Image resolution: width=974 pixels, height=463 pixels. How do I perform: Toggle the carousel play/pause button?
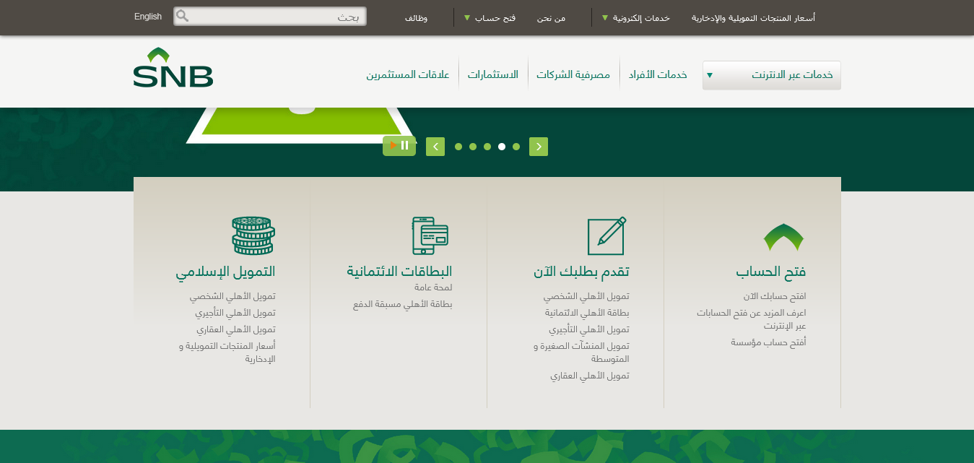pos(399,146)
